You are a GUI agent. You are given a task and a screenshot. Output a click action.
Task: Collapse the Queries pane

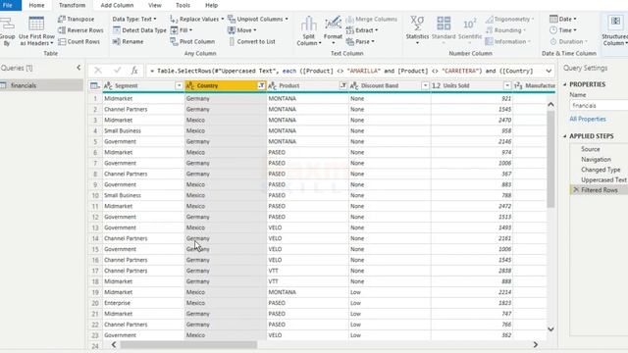point(78,68)
